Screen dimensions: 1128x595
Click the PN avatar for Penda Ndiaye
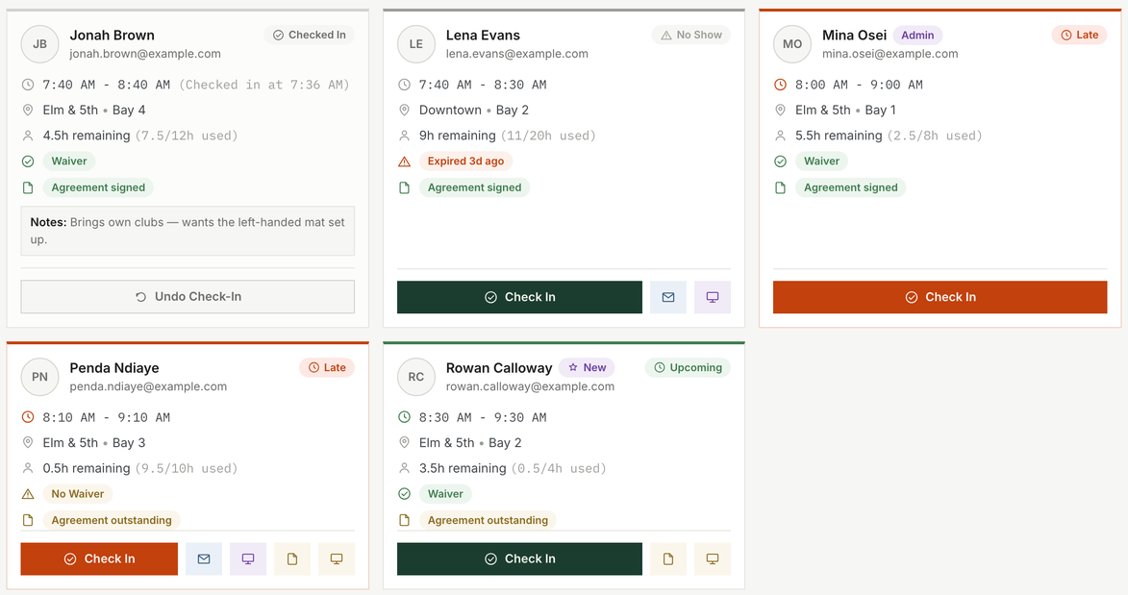tap(39, 377)
